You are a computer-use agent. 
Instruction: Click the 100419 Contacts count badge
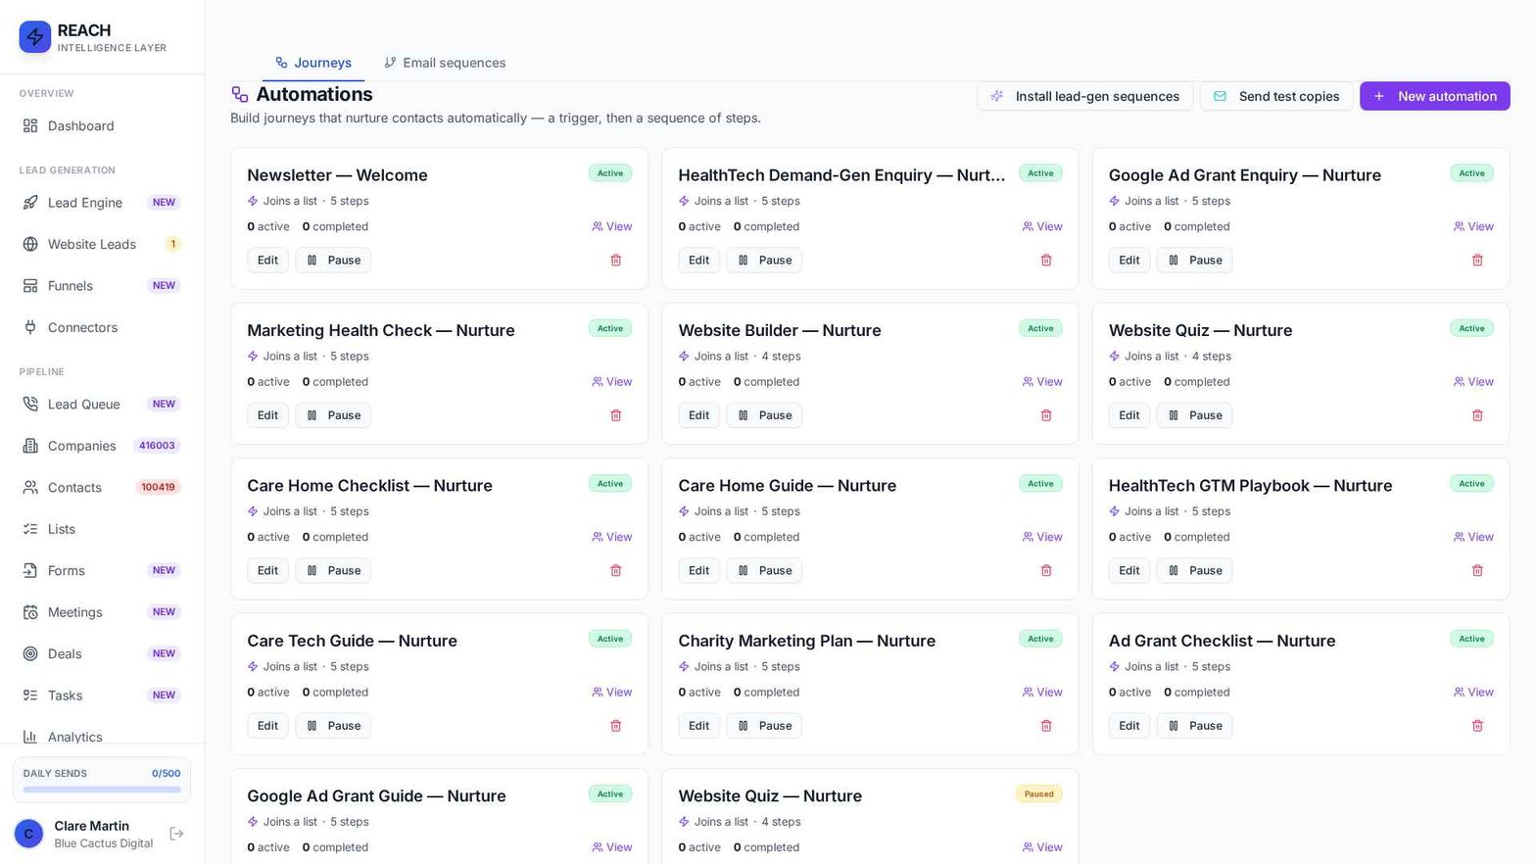(x=158, y=487)
